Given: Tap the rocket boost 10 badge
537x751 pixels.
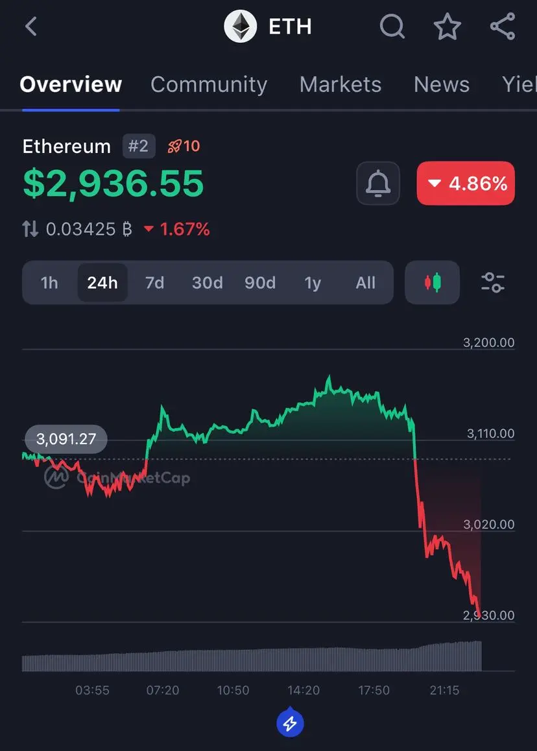Looking at the screenshot, I should (184, 146).
